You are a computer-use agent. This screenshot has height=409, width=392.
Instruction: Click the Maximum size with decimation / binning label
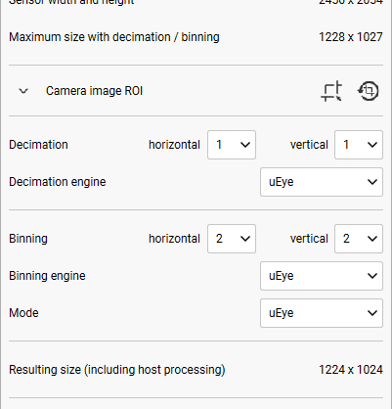click(x=114, y=37)
